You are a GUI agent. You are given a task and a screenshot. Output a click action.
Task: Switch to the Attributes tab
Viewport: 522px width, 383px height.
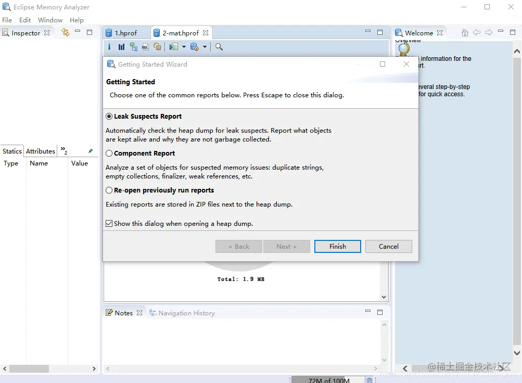(41, 151)
